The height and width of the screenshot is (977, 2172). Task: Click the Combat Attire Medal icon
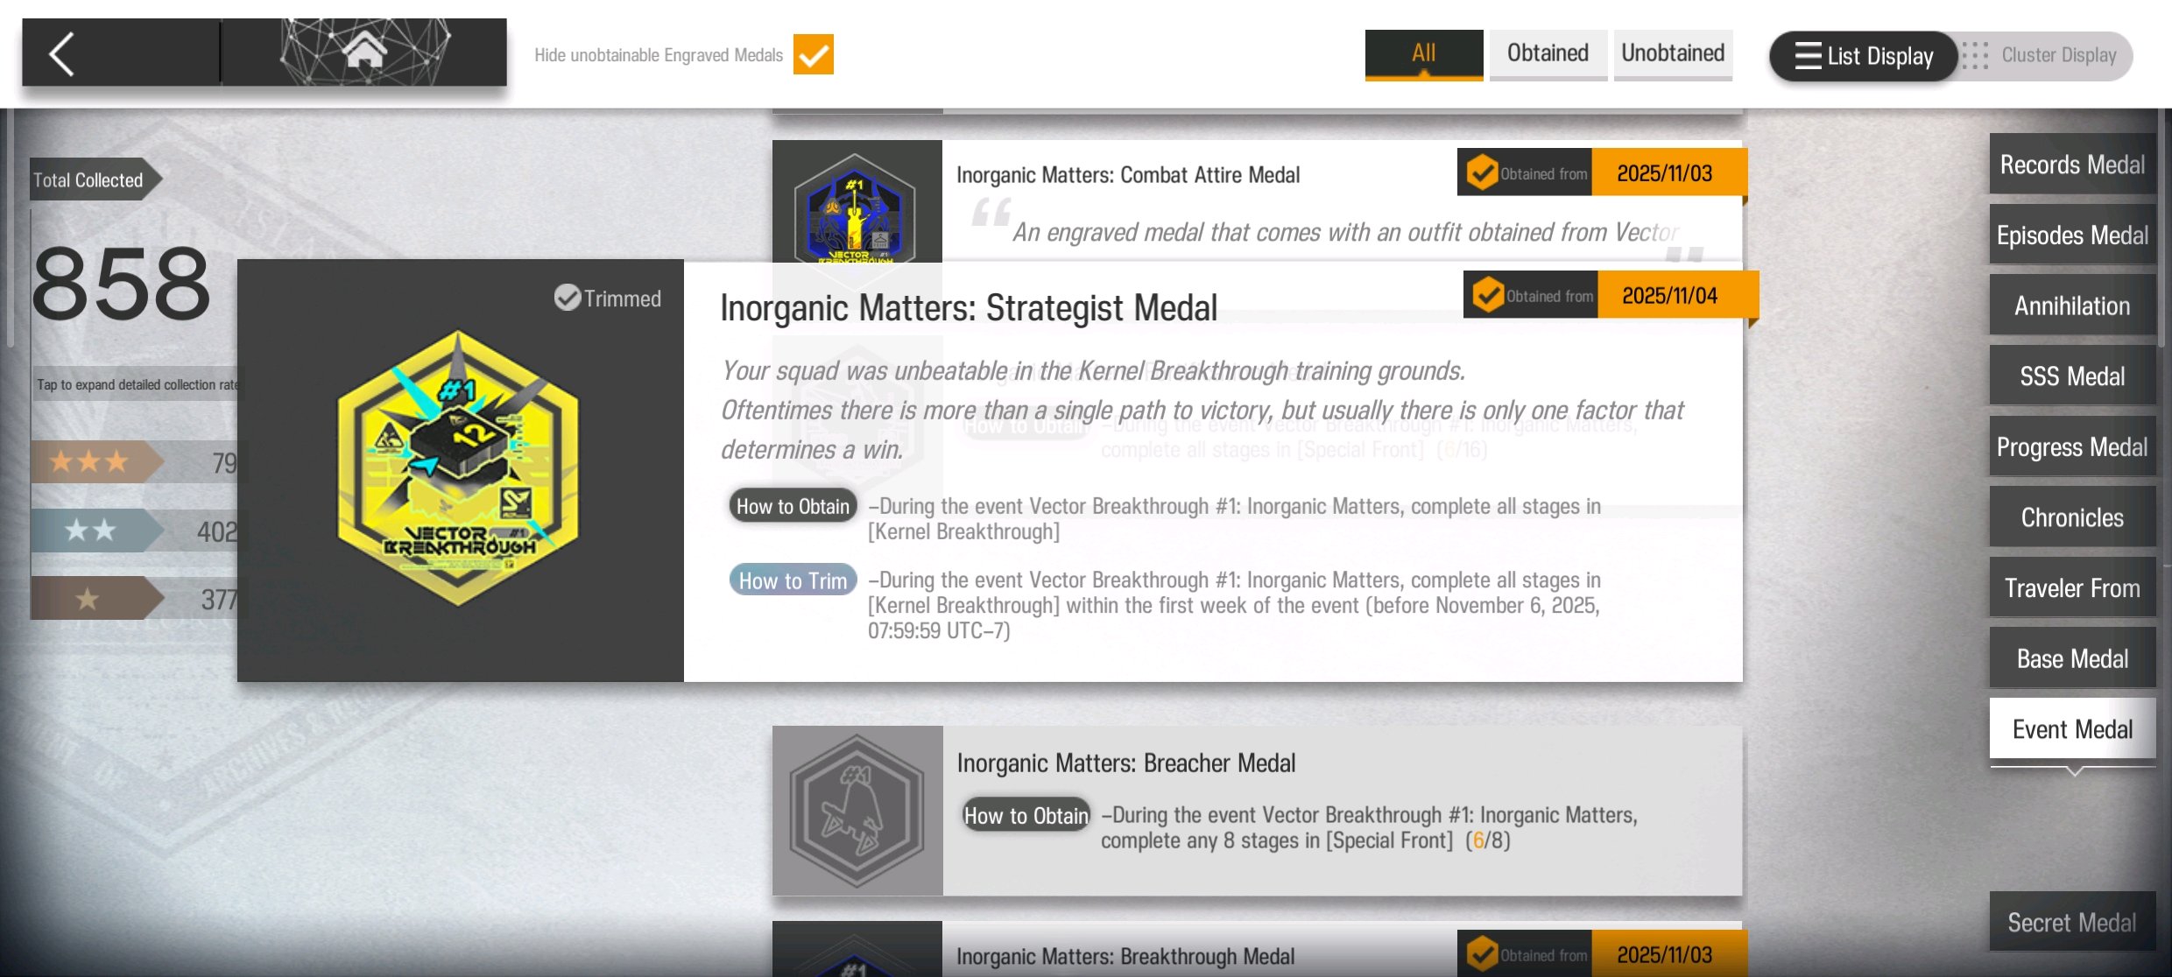point(856,210)
